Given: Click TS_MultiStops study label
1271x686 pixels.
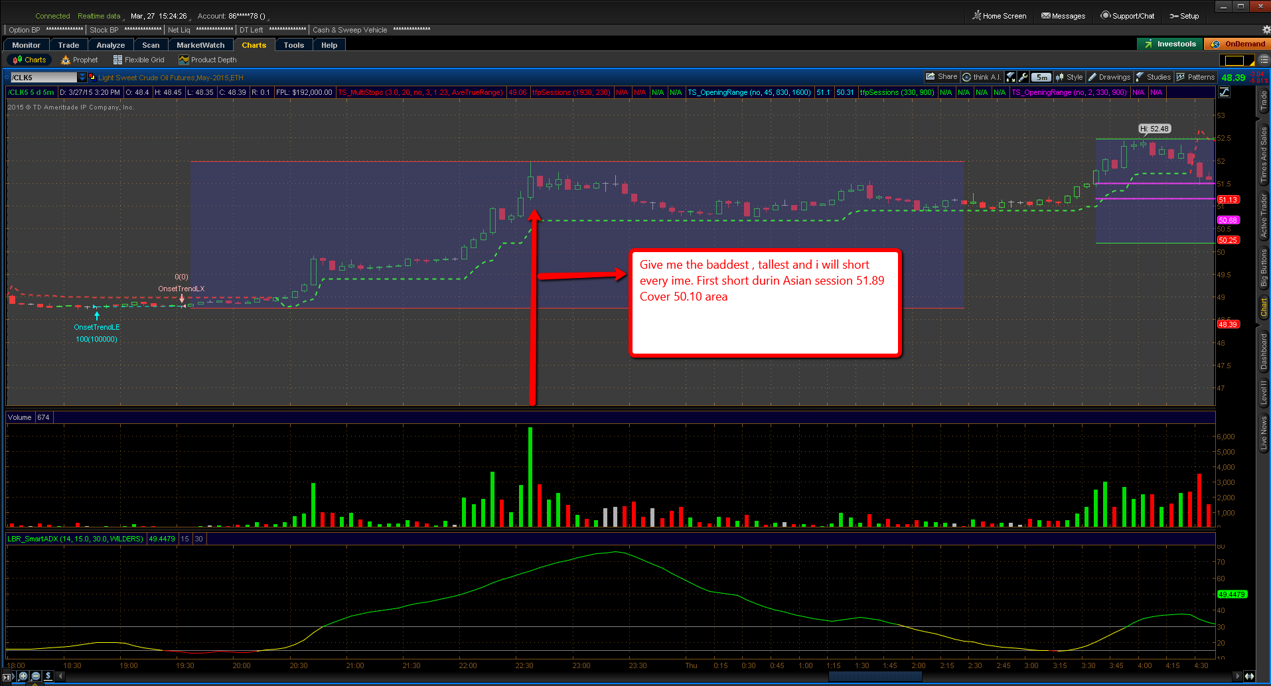Looking at the screenshot, I should coord(421,92).
